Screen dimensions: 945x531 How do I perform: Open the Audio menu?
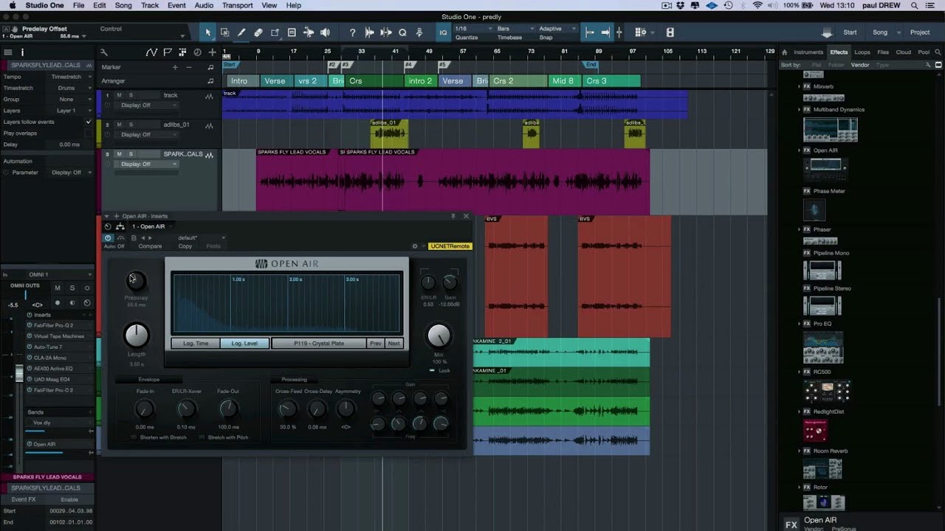(x=204, y=5)
